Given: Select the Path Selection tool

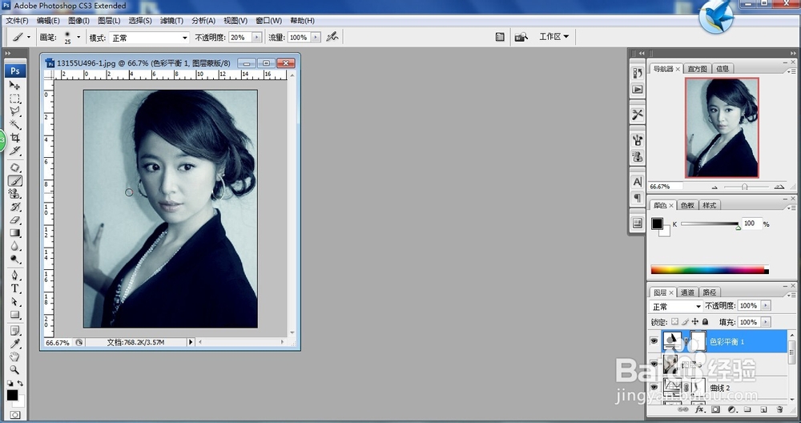Looking at the screenshot, I should (14, 301).
